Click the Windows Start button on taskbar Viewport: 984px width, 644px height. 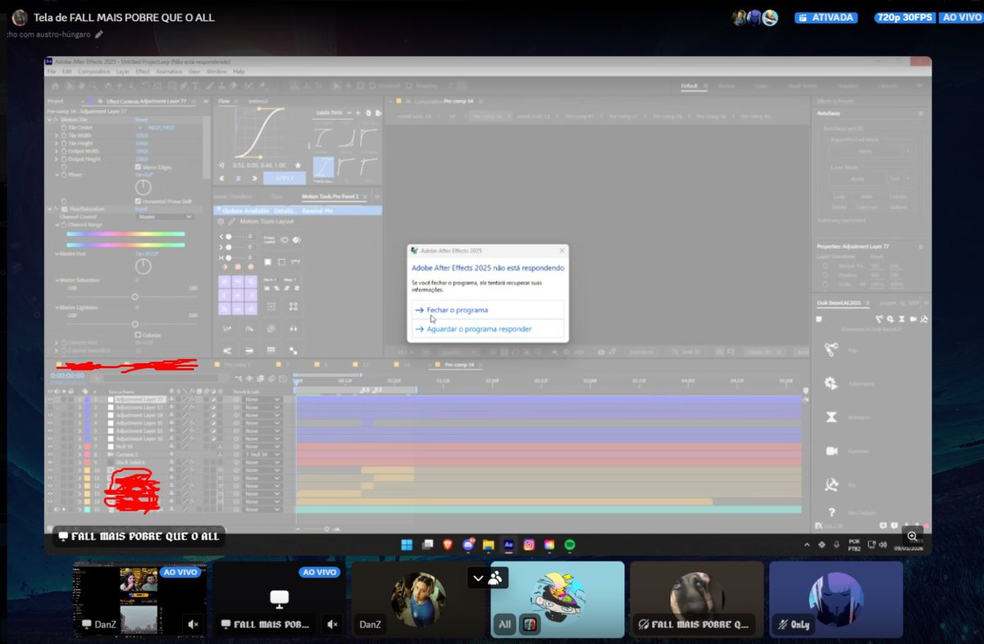click(406, 544)
